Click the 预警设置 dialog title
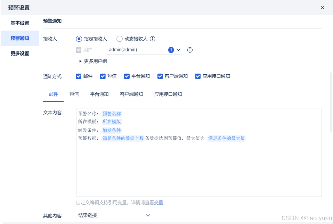 [x=19, y=8]
